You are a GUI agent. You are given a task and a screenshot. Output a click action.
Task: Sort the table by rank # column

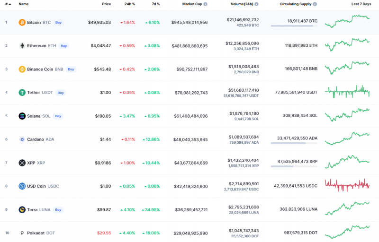7,4
